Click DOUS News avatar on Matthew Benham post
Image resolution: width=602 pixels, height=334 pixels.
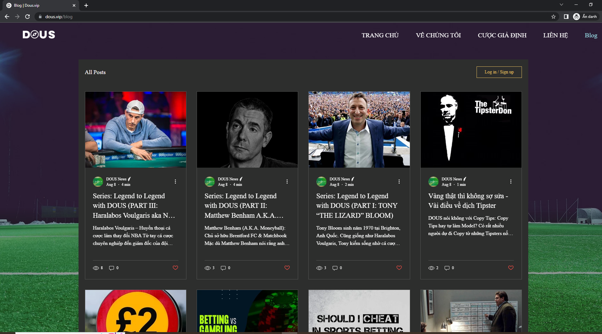tap(210, 182)
